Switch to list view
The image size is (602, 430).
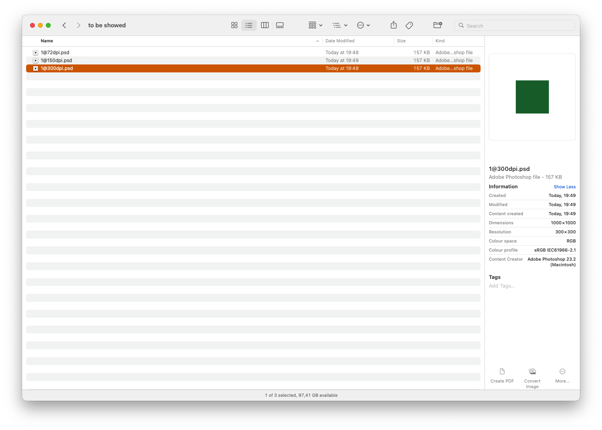click(249, 25)
